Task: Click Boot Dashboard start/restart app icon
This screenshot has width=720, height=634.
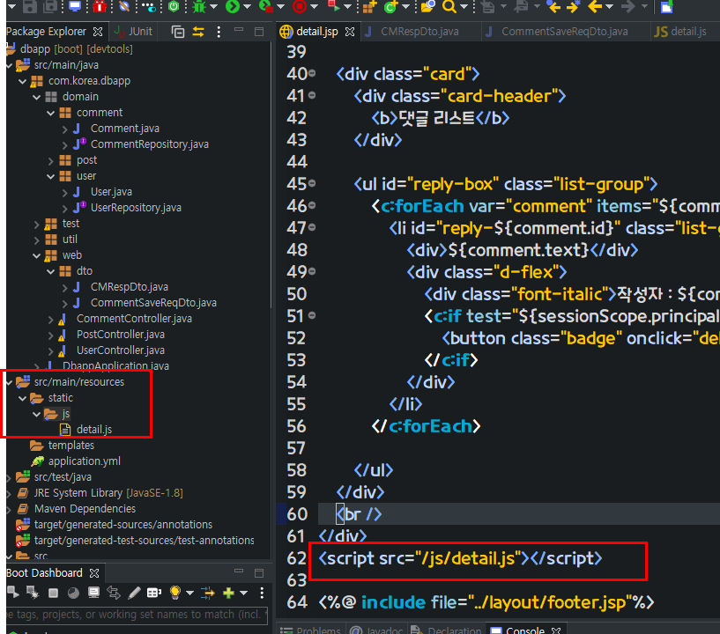Action: click(x=13, y=593)
